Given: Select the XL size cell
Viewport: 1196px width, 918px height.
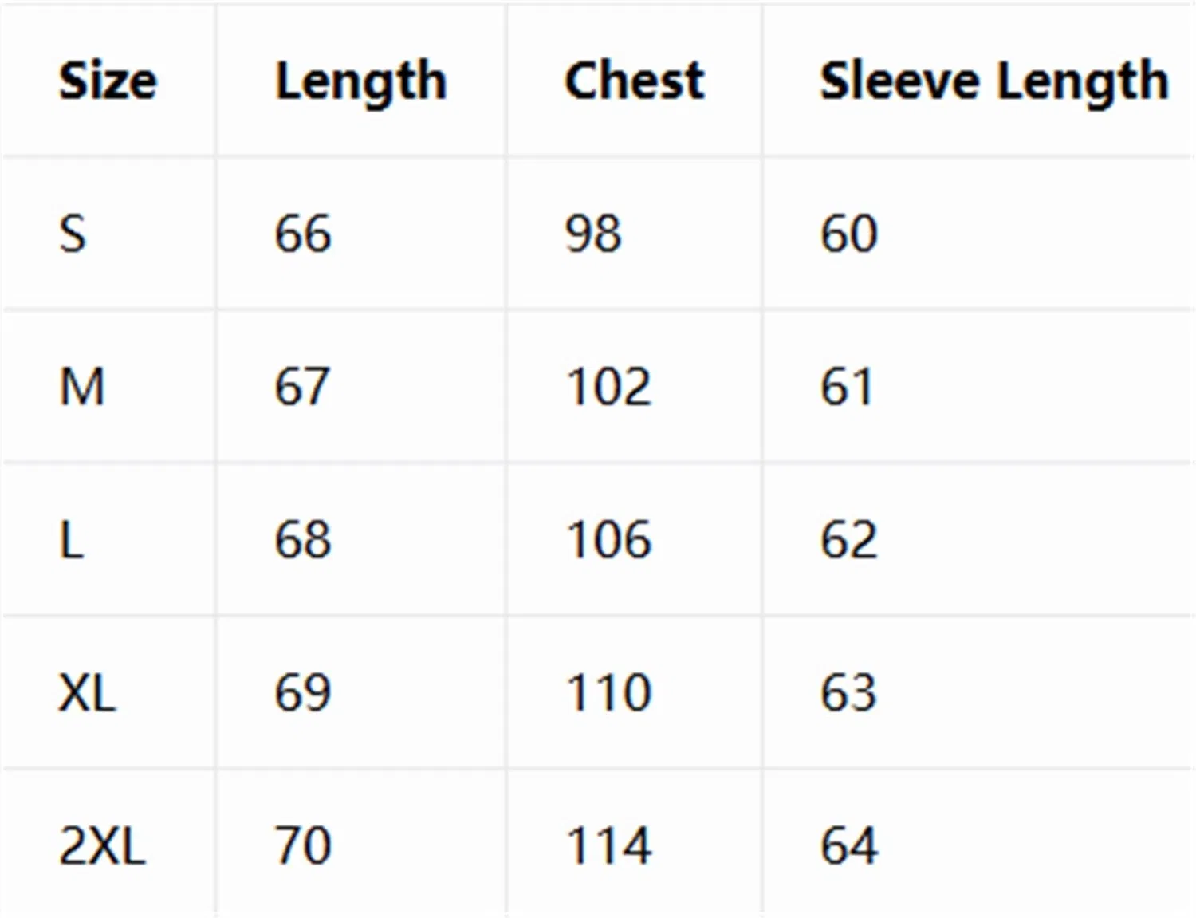Looking at the screenshot, I should (87, 692).
